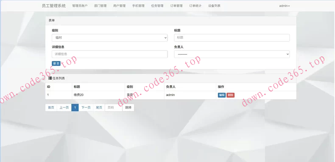Click the list icon beside 任务列表
335x162 pixels.
coord(50,78)
